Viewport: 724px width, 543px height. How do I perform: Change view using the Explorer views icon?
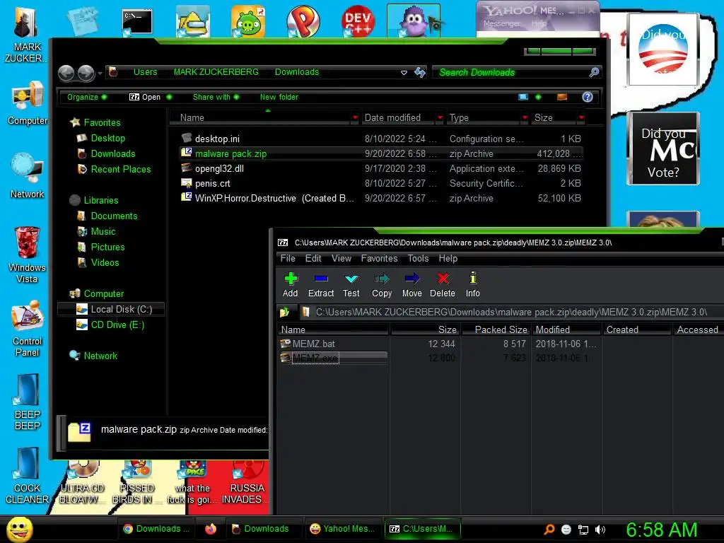(523, 97)
